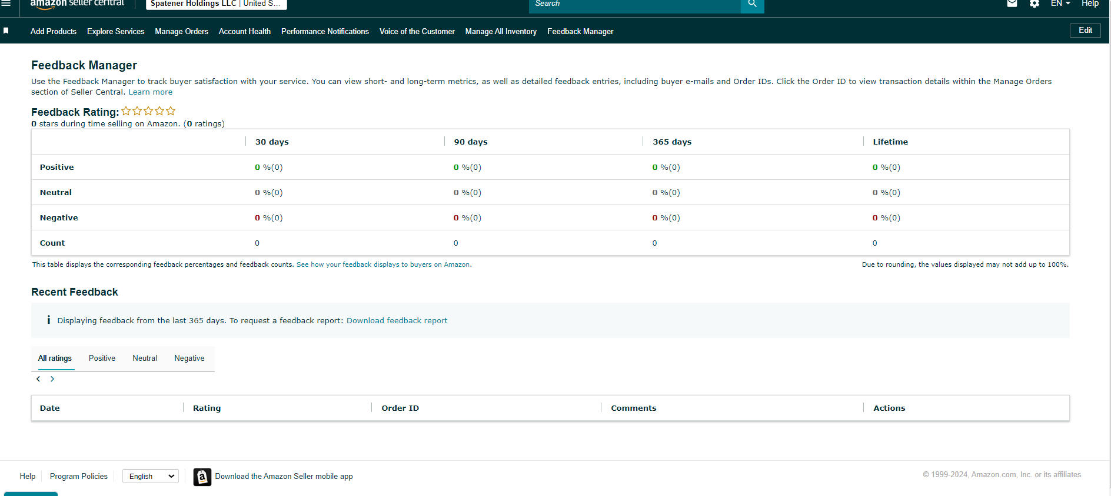Select the All ratings tab
The image size is (1111, 496).
[55, 358]
